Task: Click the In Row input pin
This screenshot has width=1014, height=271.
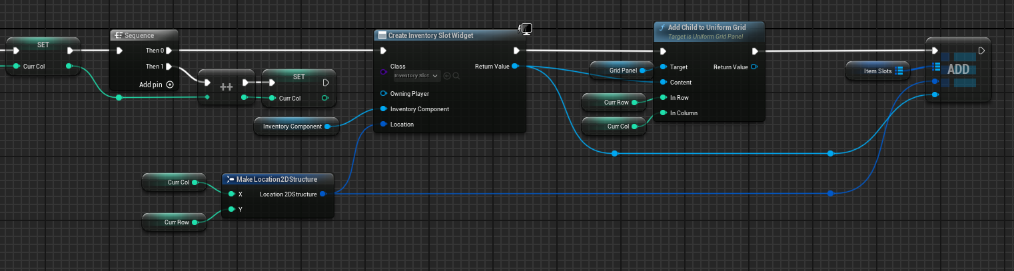Action: pyautogui.click(x=663, y=98)
